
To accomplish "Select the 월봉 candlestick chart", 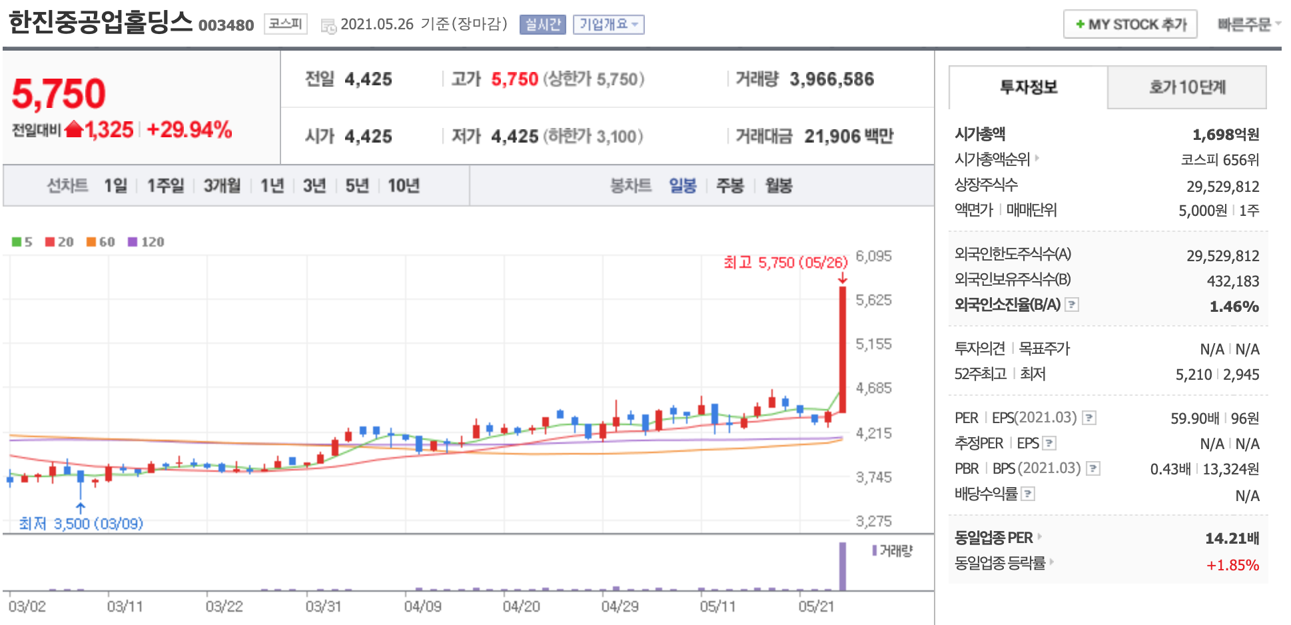I will pos(779,185).
